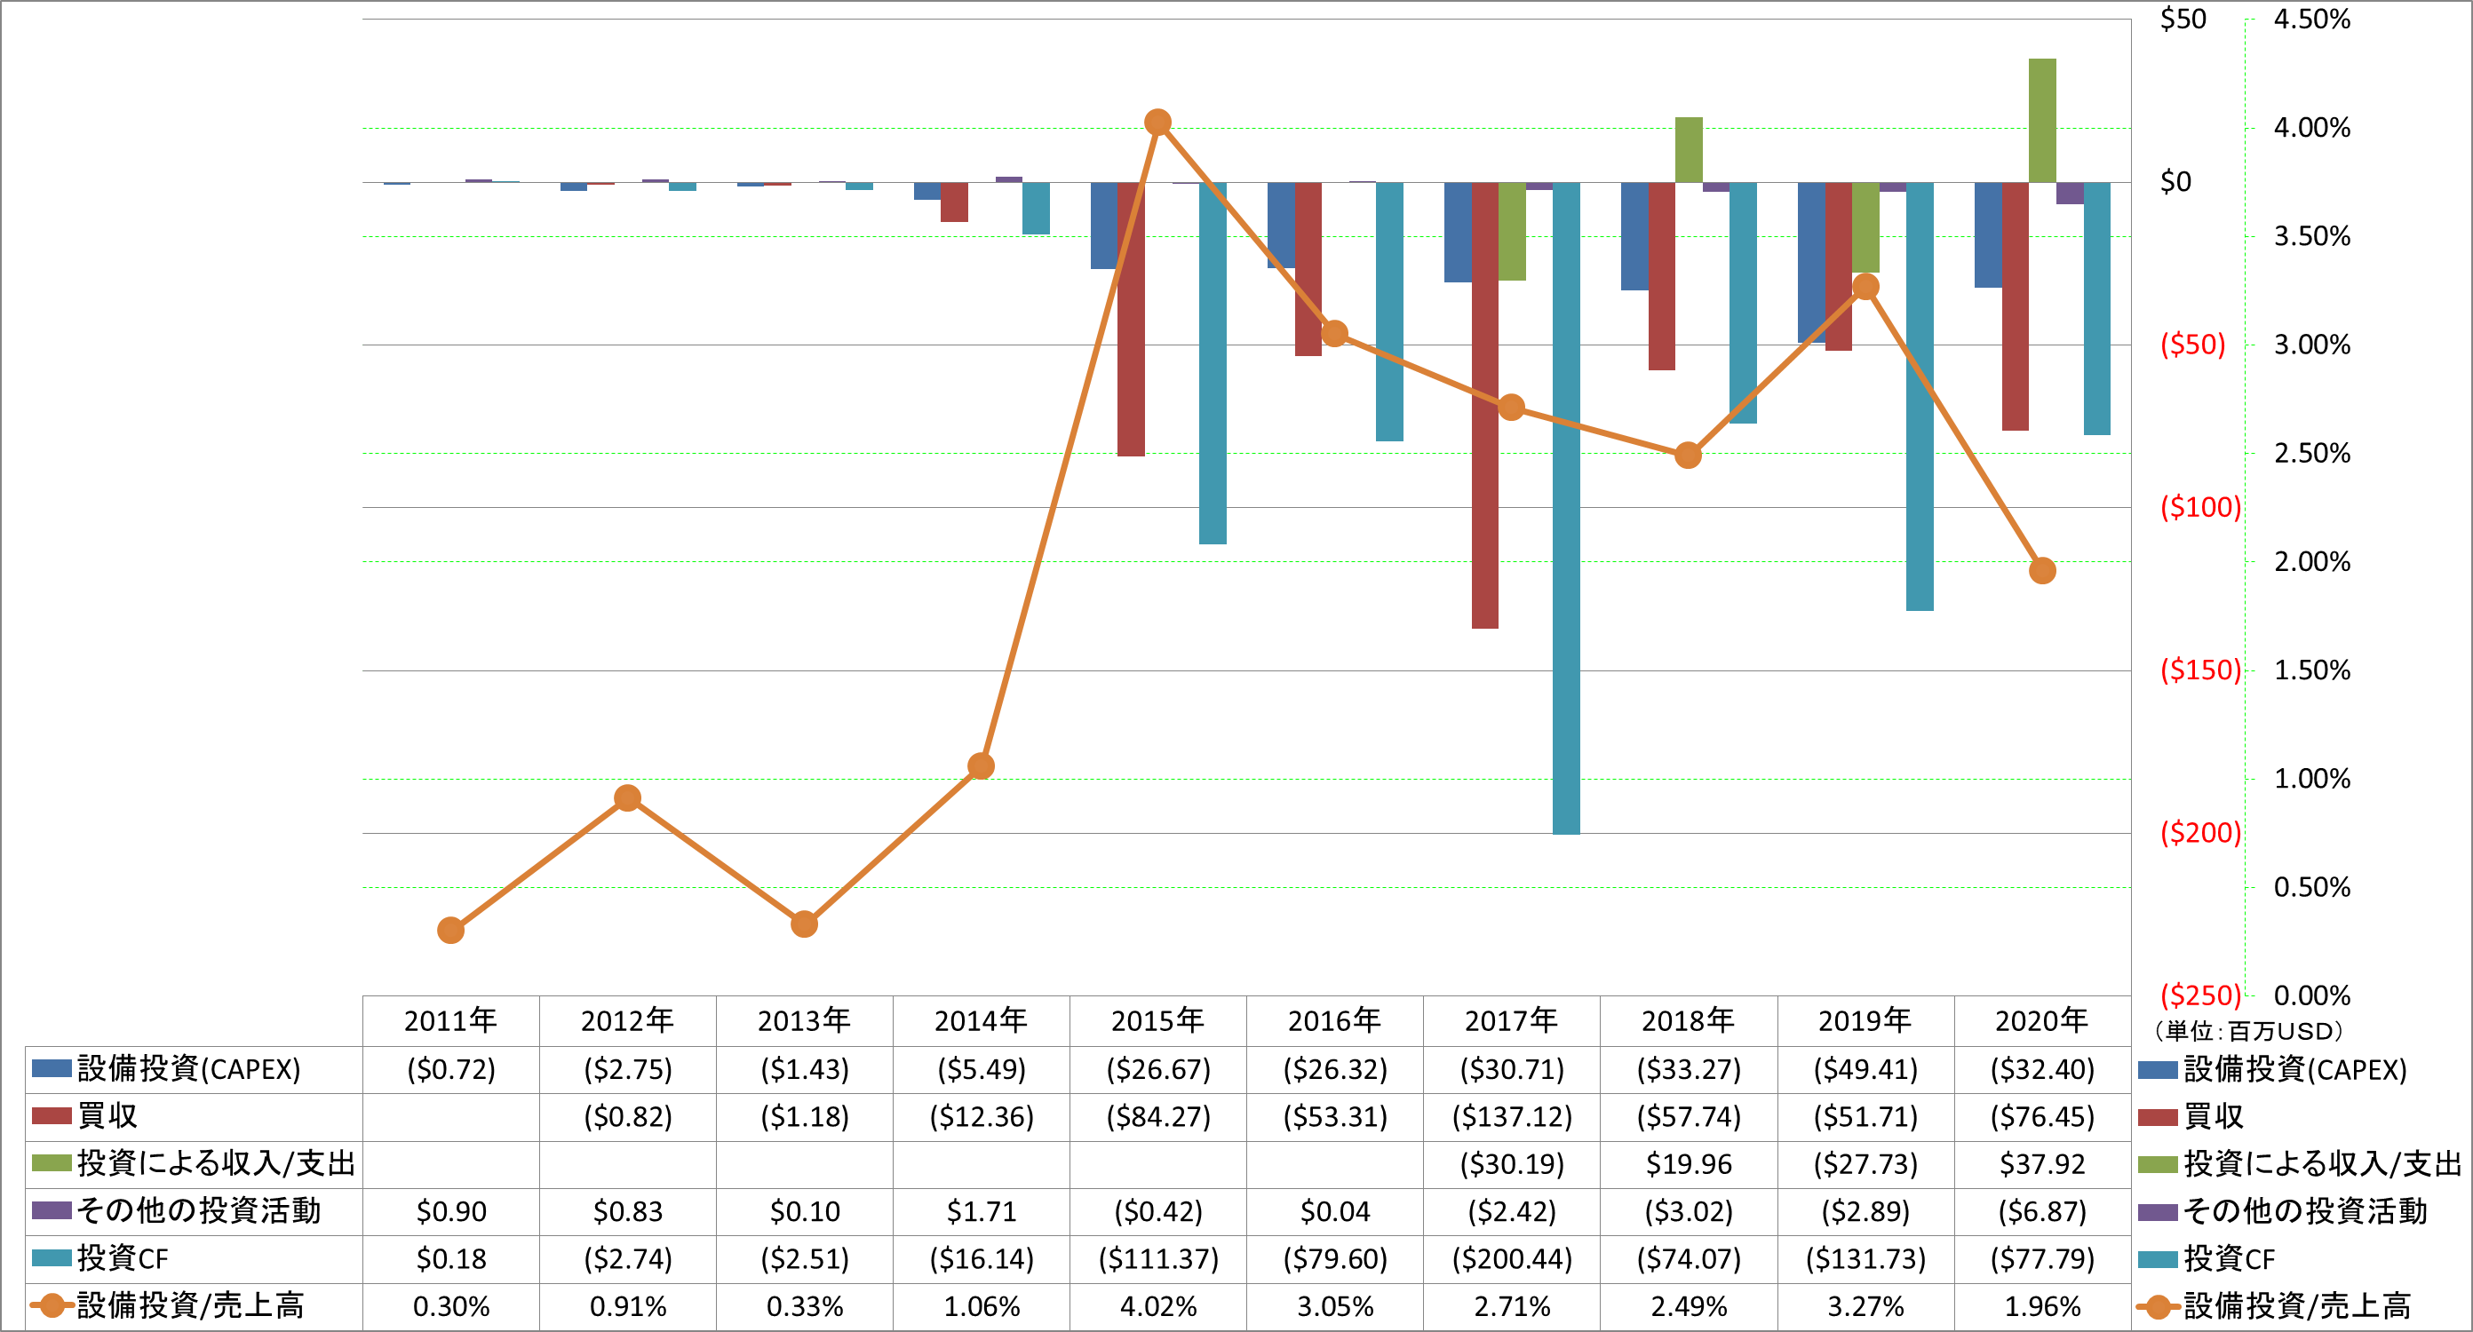The height and width of the screenshot is (1332, 2473).
Task: Select the 2012年 column header
Action: (x=627, y=1020)
